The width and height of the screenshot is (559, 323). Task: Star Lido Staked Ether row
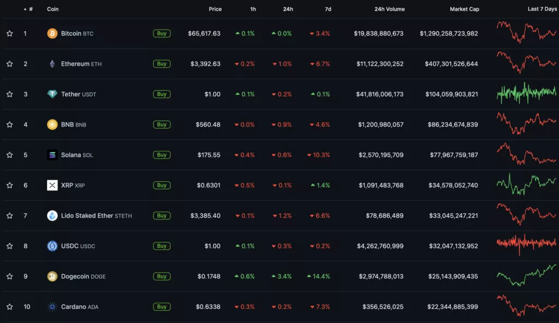click(10, 216)
